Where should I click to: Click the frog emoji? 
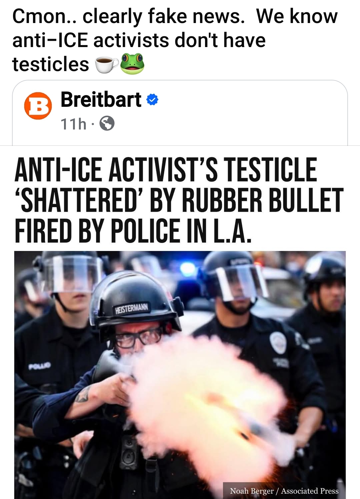coord(132,63)
